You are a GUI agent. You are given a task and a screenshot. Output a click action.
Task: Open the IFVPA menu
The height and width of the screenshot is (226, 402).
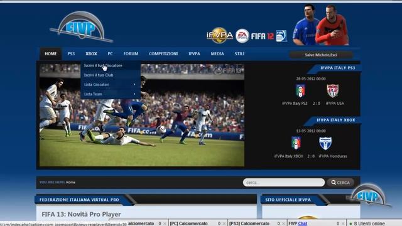(x=194, y=54)
